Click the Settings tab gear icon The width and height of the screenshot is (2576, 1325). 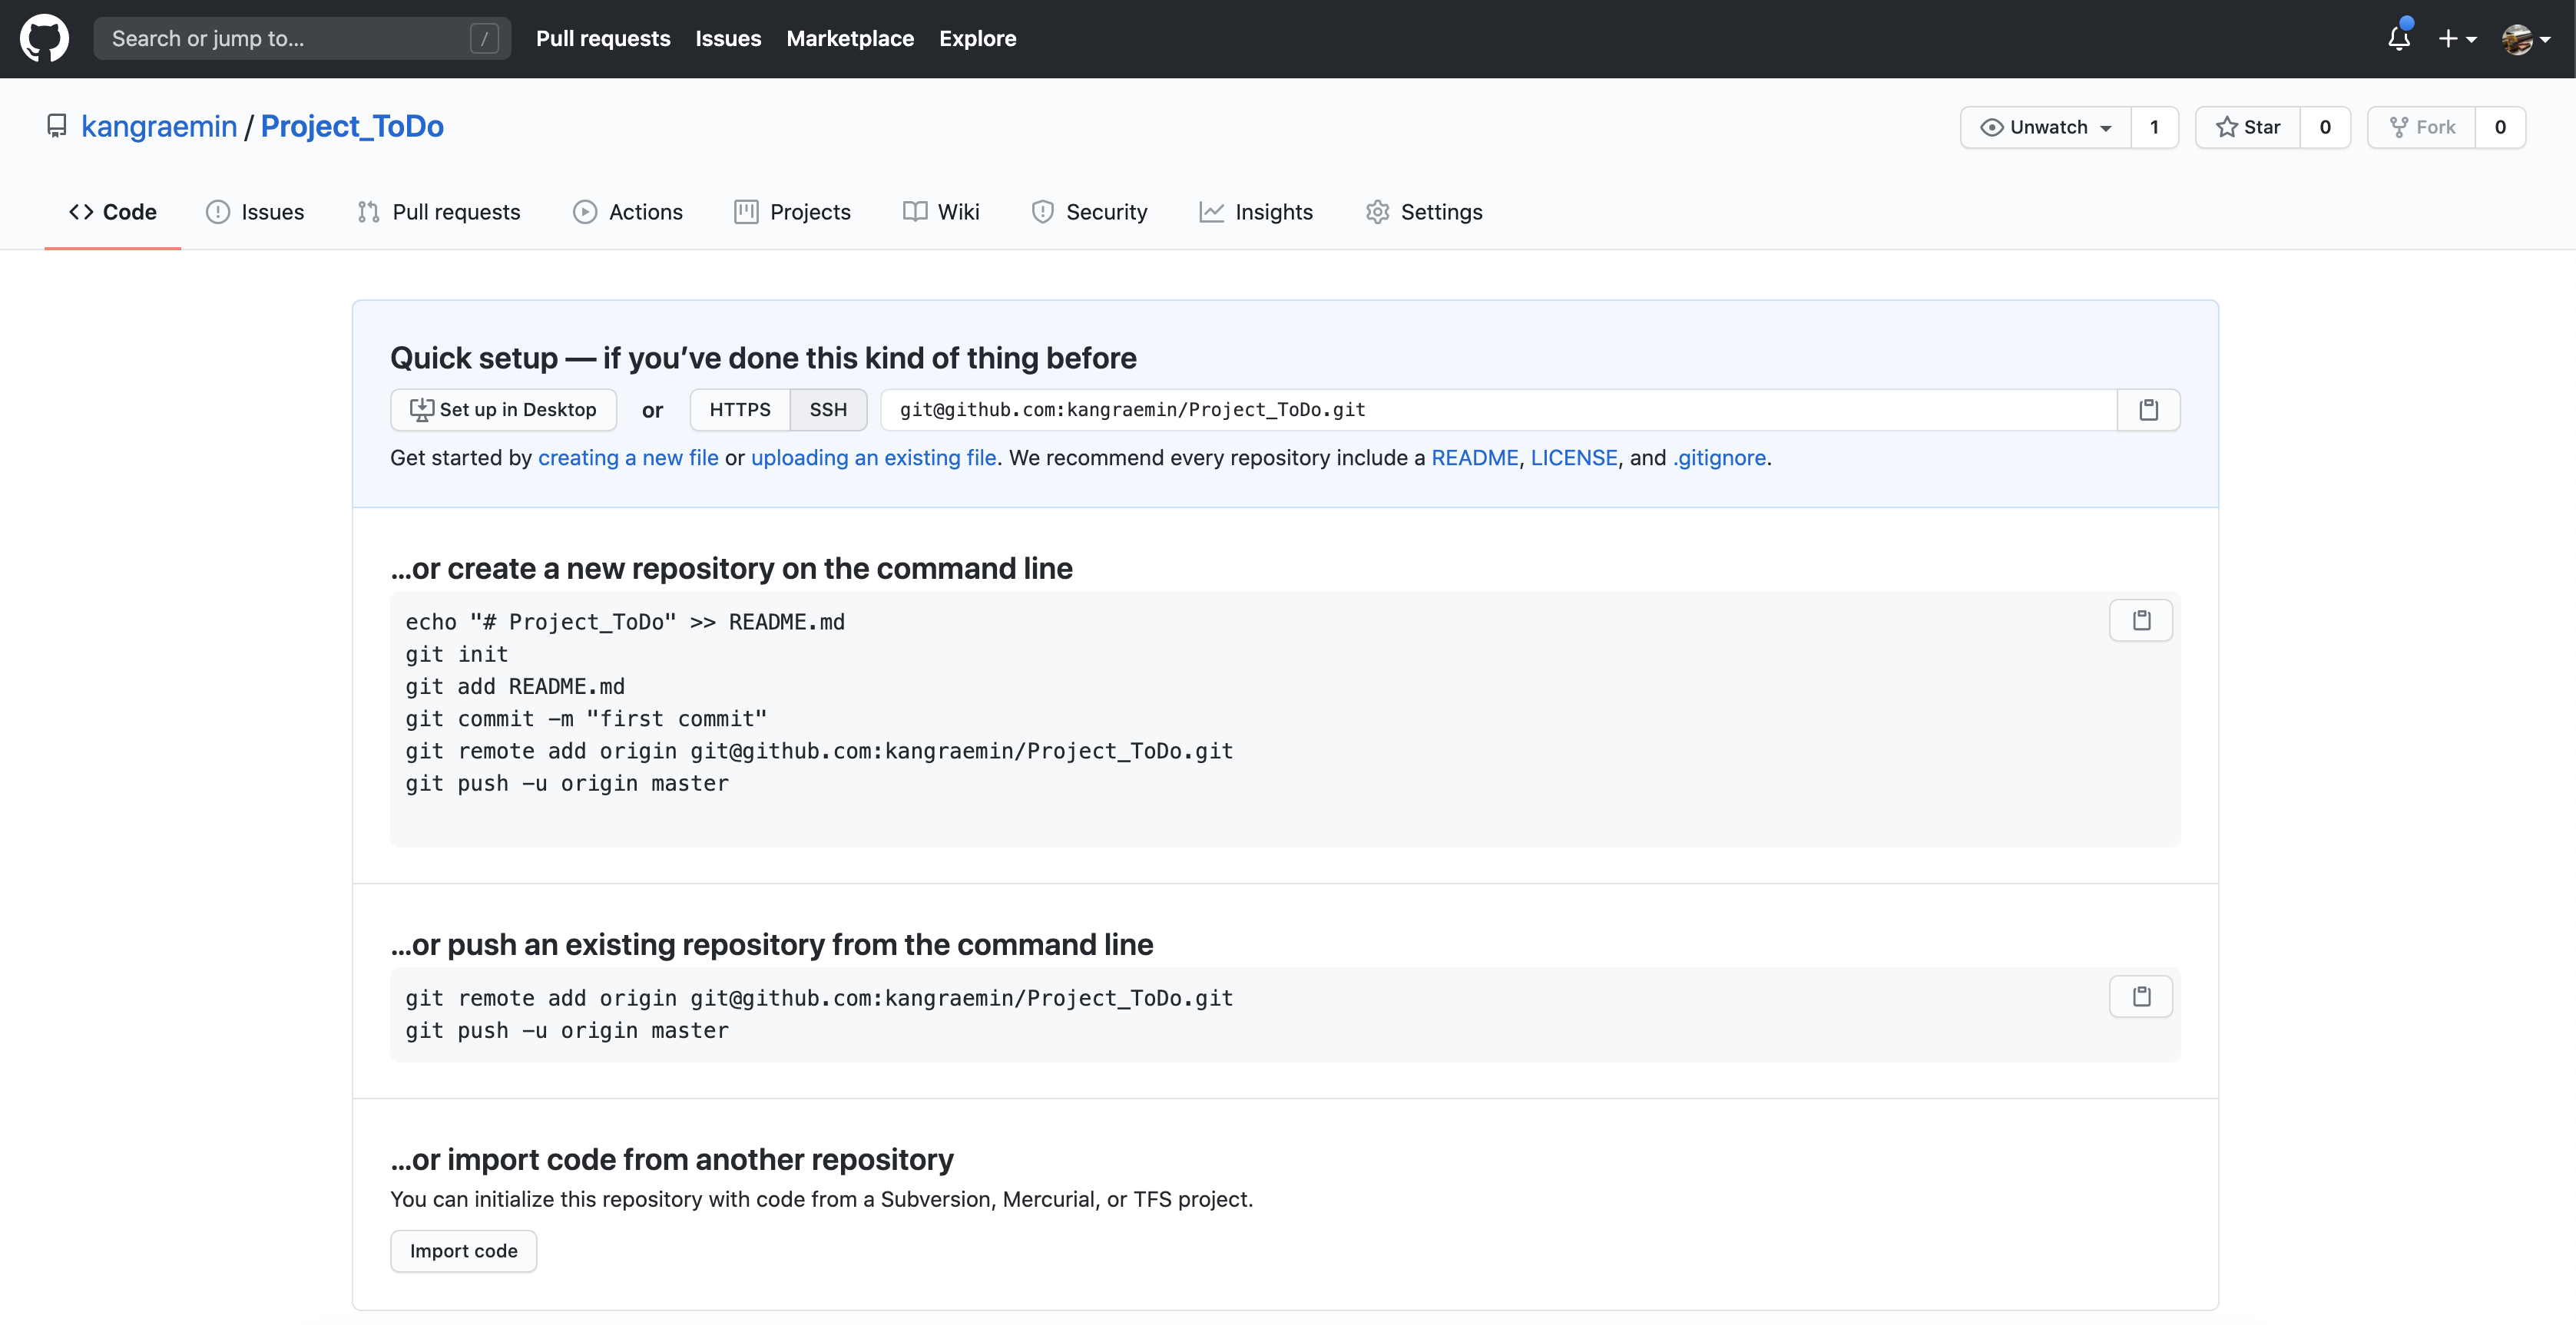click(x=1377, y=212)
